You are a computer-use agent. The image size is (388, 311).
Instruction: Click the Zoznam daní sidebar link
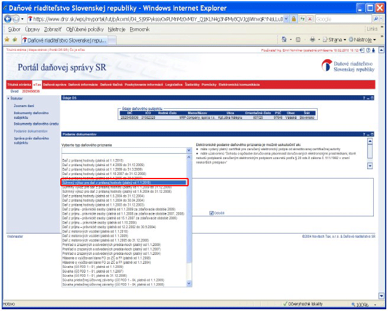(24, 106)
